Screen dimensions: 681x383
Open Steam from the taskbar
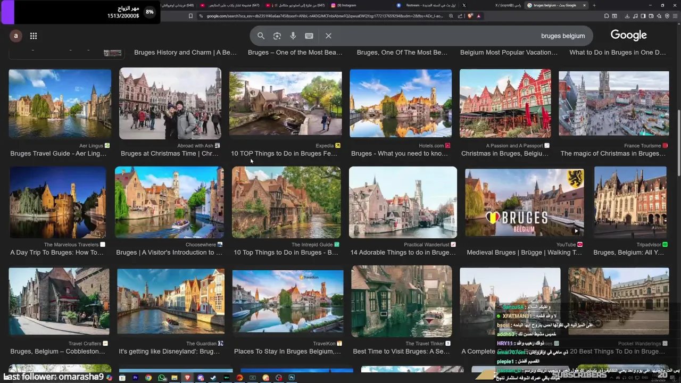pyautogui.click(x=213, y=378)
